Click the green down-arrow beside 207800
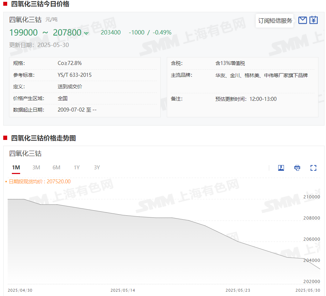Screen dimensions: 326x296 point(86,33)
